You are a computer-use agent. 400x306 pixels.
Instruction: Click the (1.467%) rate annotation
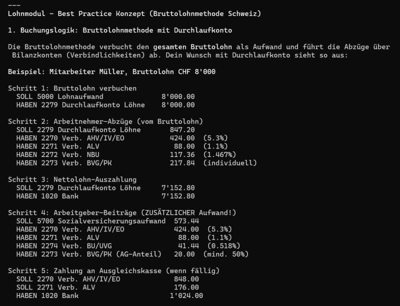click(219, 154)
